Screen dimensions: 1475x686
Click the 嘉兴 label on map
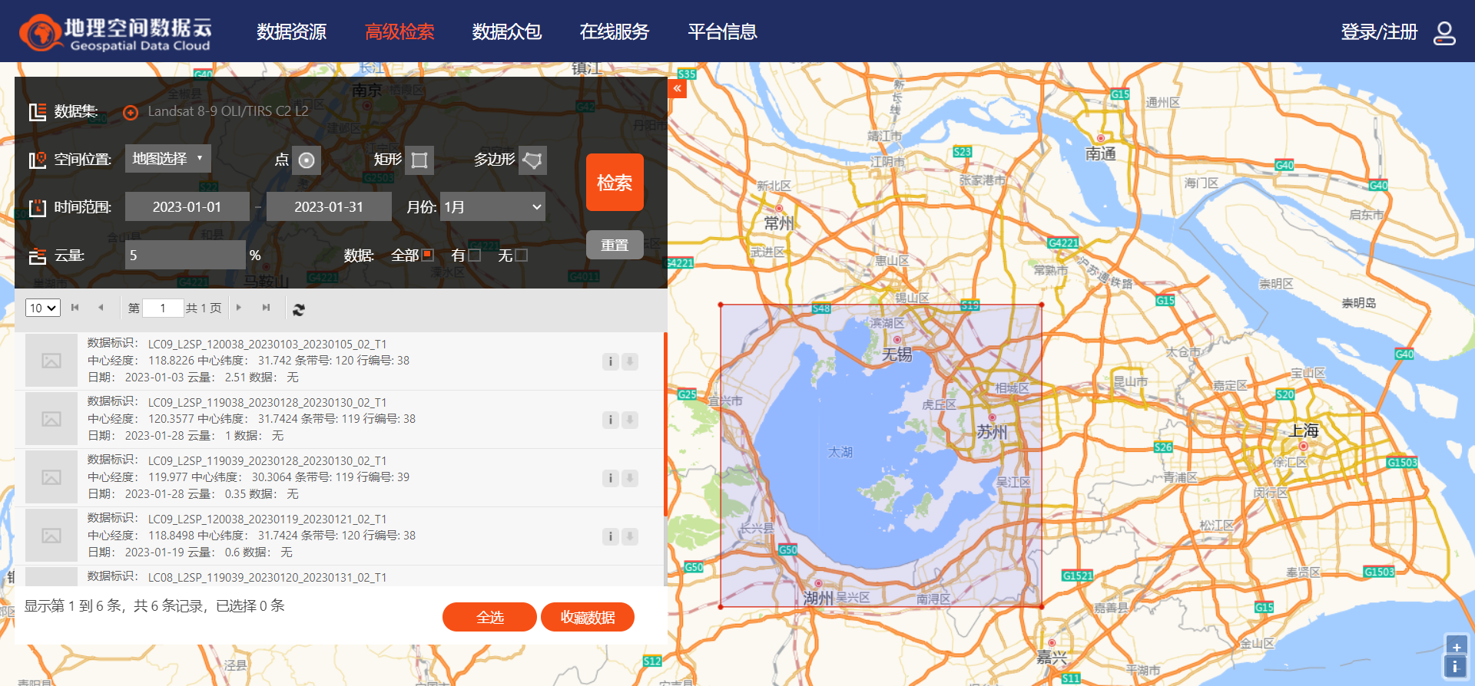click(1052, 658)
